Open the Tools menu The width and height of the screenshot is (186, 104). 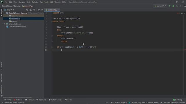pos(46,2)
